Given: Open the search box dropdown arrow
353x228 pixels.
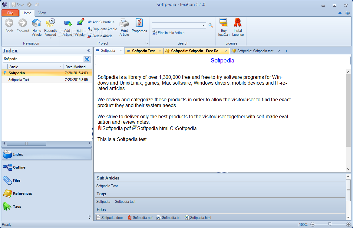Looking at the screenshot, I should (203, 25).
